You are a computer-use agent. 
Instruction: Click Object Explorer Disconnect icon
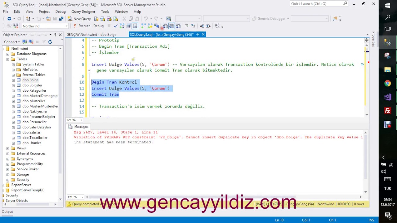[31, 42]
